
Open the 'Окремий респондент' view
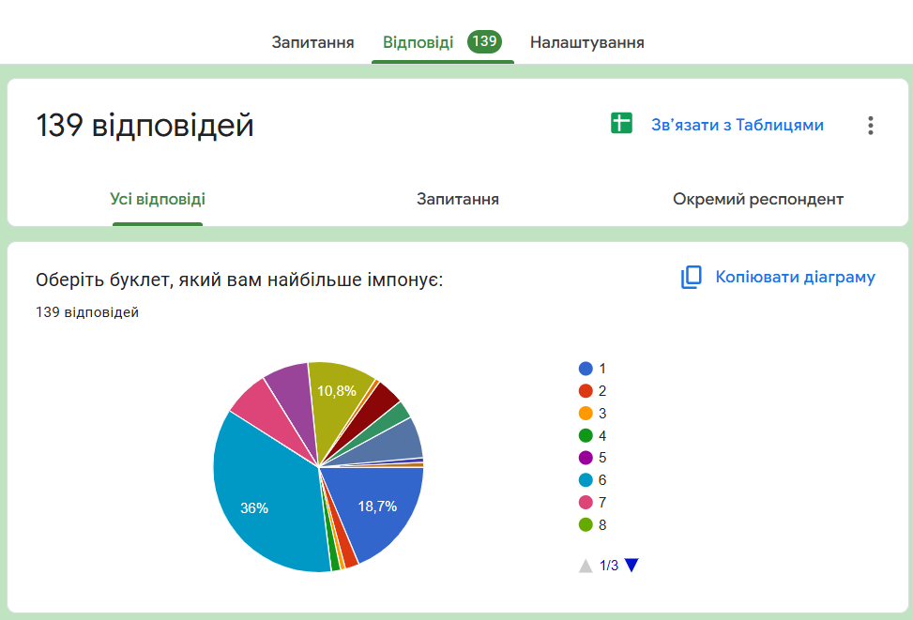757,199
